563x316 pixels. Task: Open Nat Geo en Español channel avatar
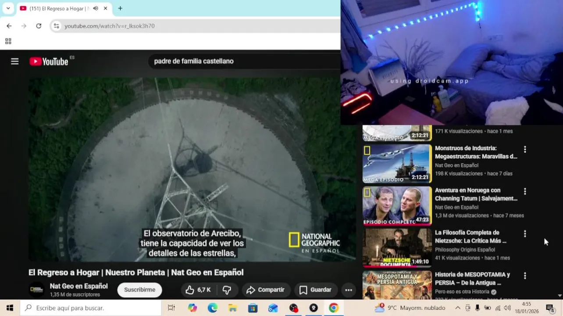tap(36, 290)
